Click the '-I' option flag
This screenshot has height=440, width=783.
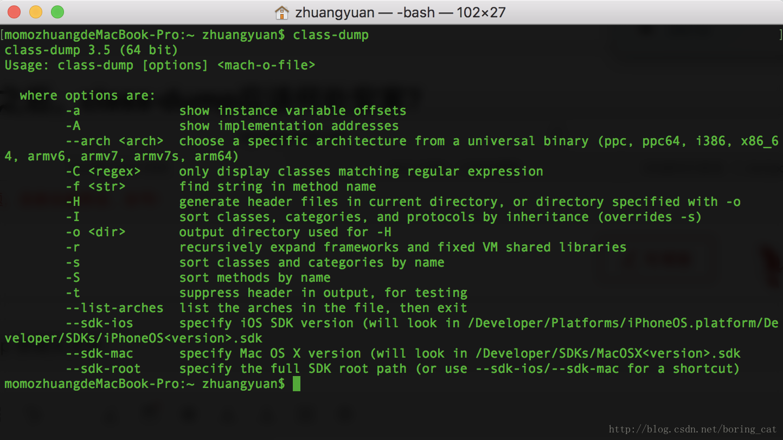(73, 217)
